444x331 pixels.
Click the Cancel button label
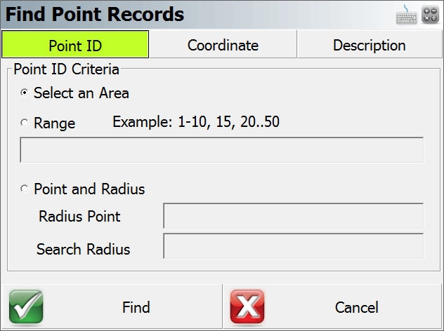tap(356, 307)
